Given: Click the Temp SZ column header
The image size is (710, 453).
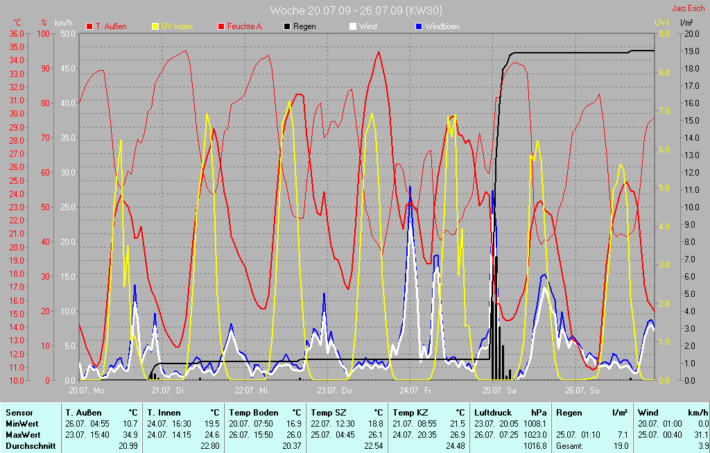Looking at the screenshot, I should (329, 413).
